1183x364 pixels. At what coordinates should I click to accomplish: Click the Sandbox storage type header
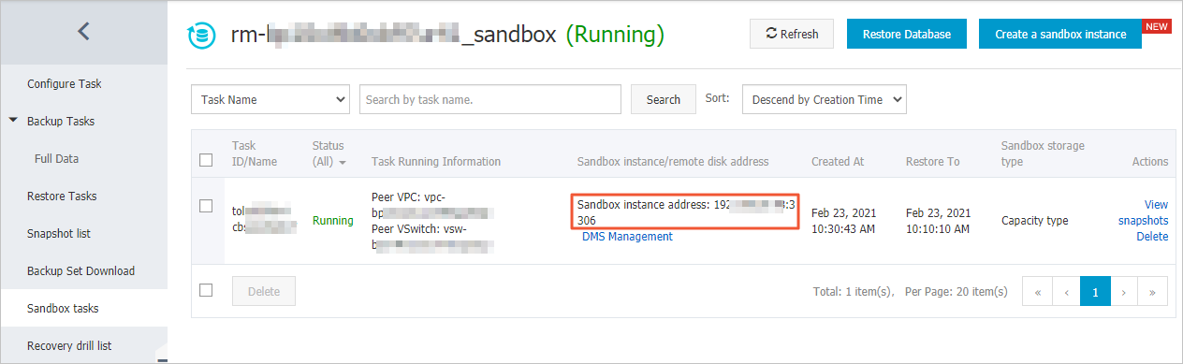(x=1043, y=153)
